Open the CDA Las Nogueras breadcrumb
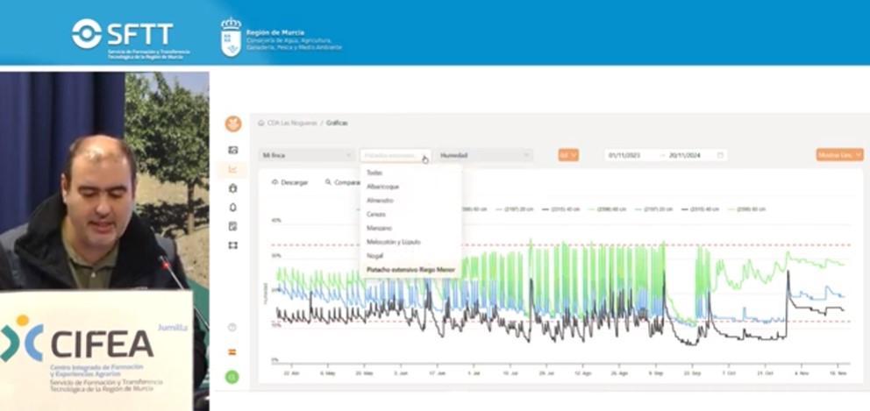Image resolution: width=870 pixels, height=411 pixels. pos(292,124)
